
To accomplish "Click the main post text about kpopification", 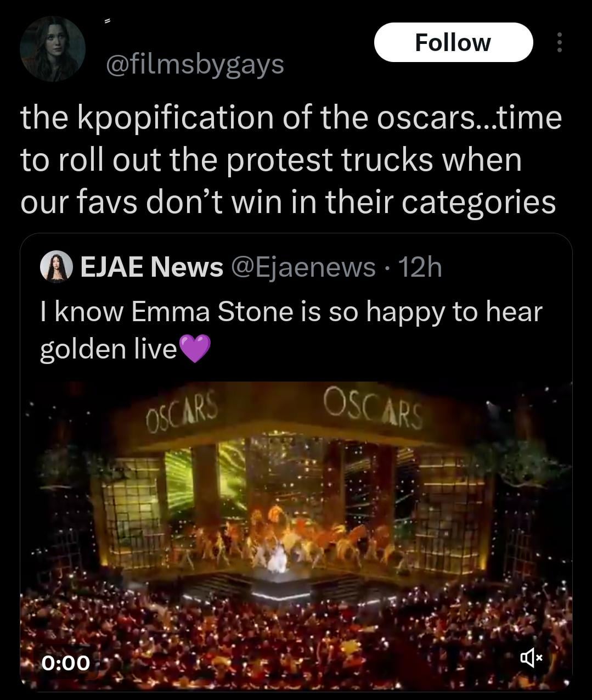I will pos(291,160).
